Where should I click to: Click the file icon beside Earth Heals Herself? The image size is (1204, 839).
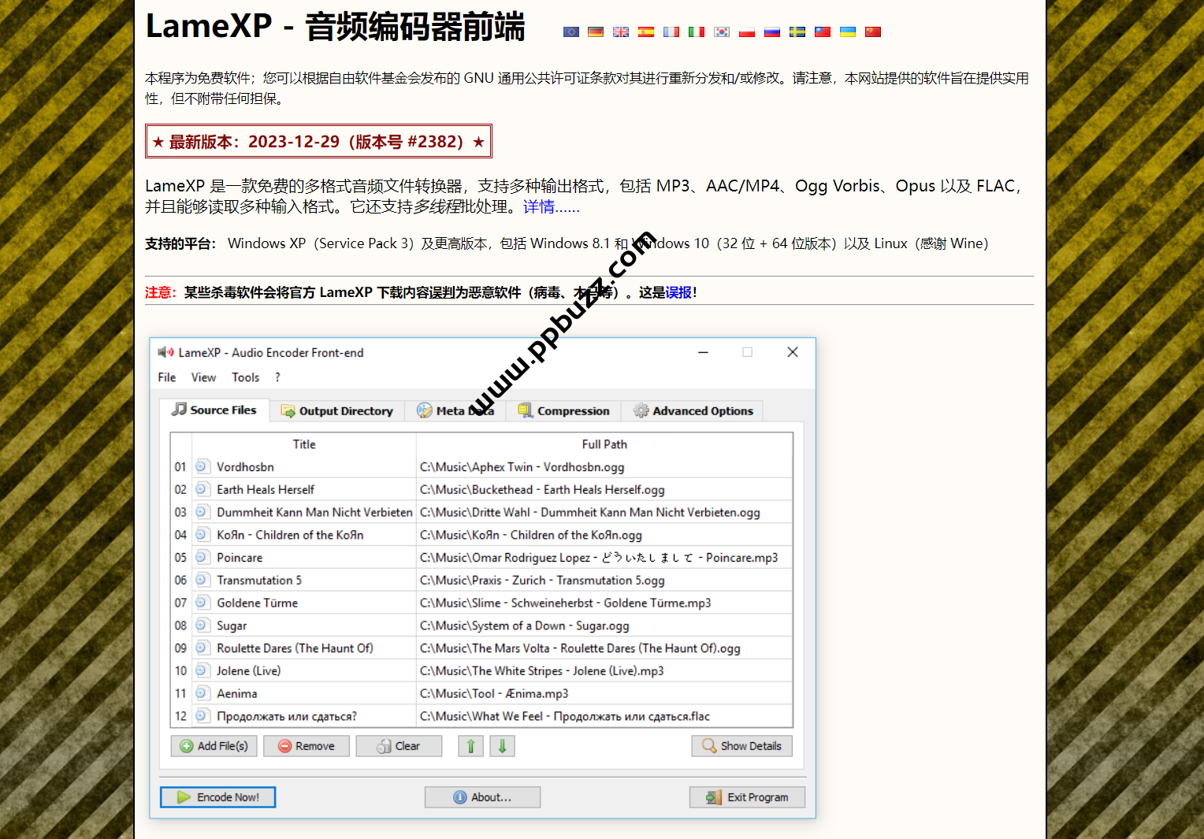coord(202,489)
